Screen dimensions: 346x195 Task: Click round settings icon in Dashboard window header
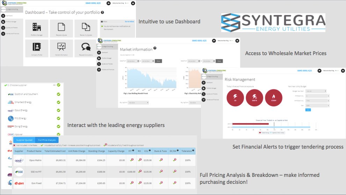[133, 3]
